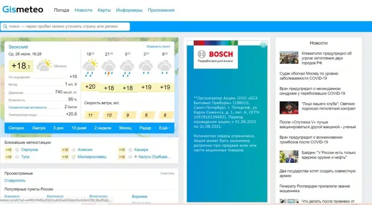Open the Погода menu item
Viewport: 372px width, 205px height.
(x=61, y=10)
